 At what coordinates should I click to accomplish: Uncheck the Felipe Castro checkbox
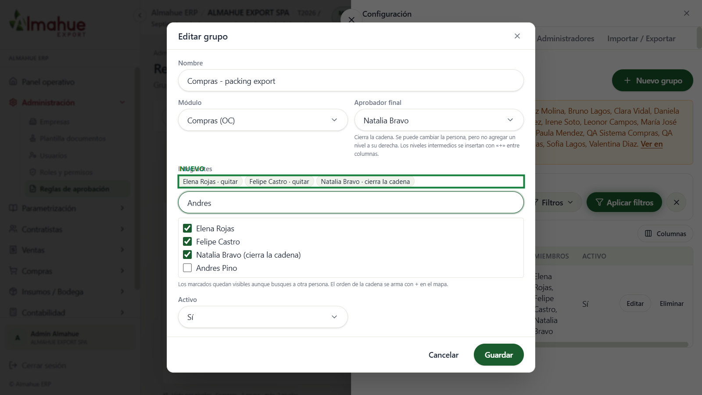point(187,241)
